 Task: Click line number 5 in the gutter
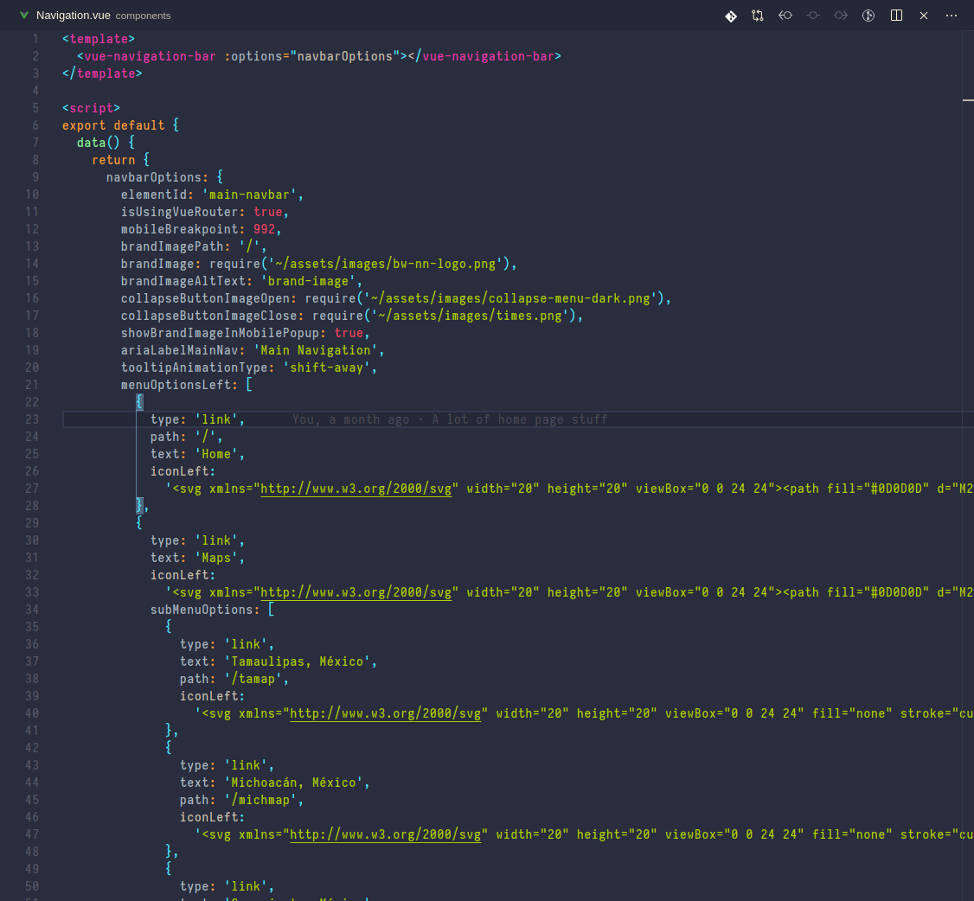pos(35,108)
